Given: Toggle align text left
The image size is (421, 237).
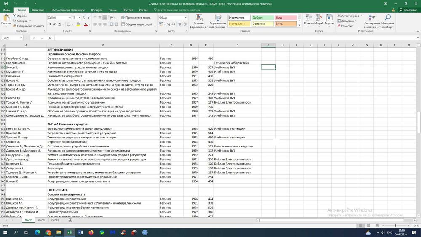Looking at the screenshot, I should [x=95, y=24].
